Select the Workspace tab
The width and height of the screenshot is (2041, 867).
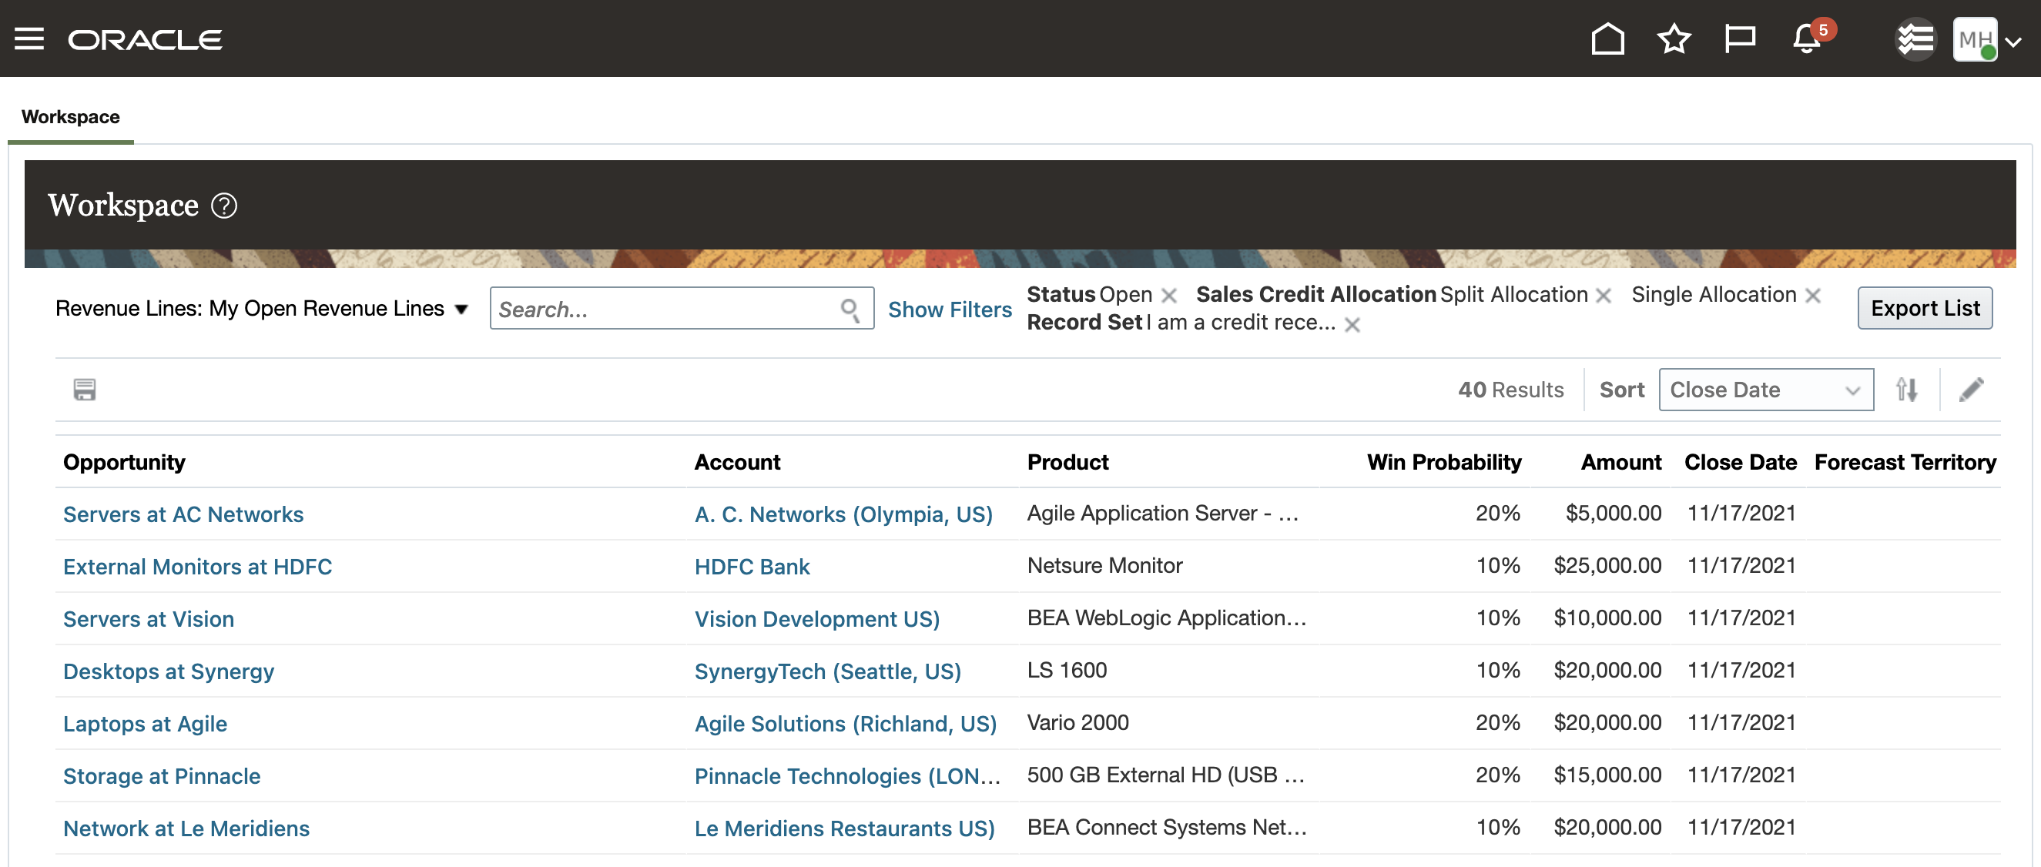click(71, 117)
